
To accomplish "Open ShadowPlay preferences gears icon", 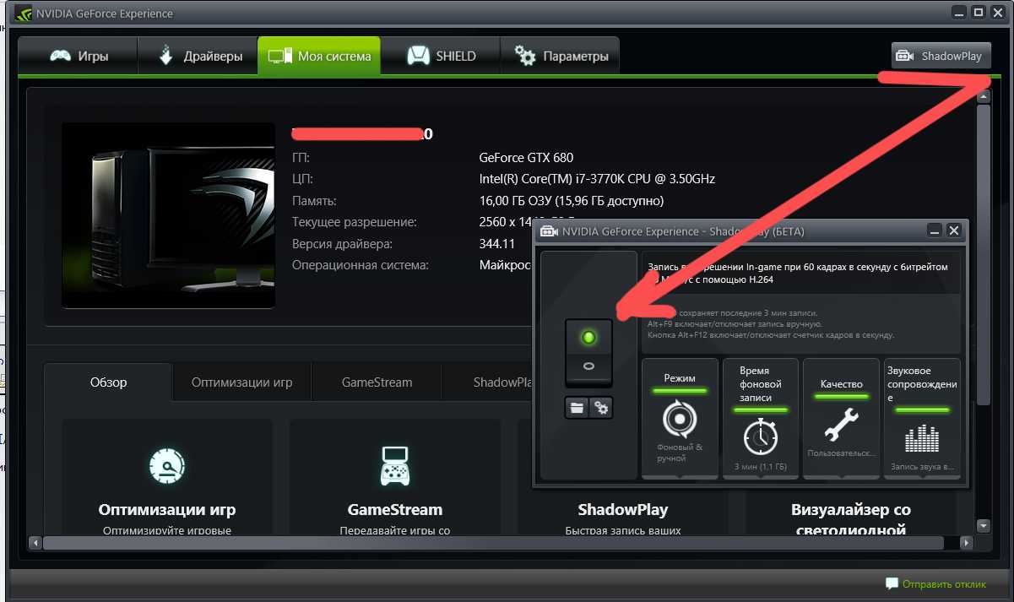I will [601, 408].
